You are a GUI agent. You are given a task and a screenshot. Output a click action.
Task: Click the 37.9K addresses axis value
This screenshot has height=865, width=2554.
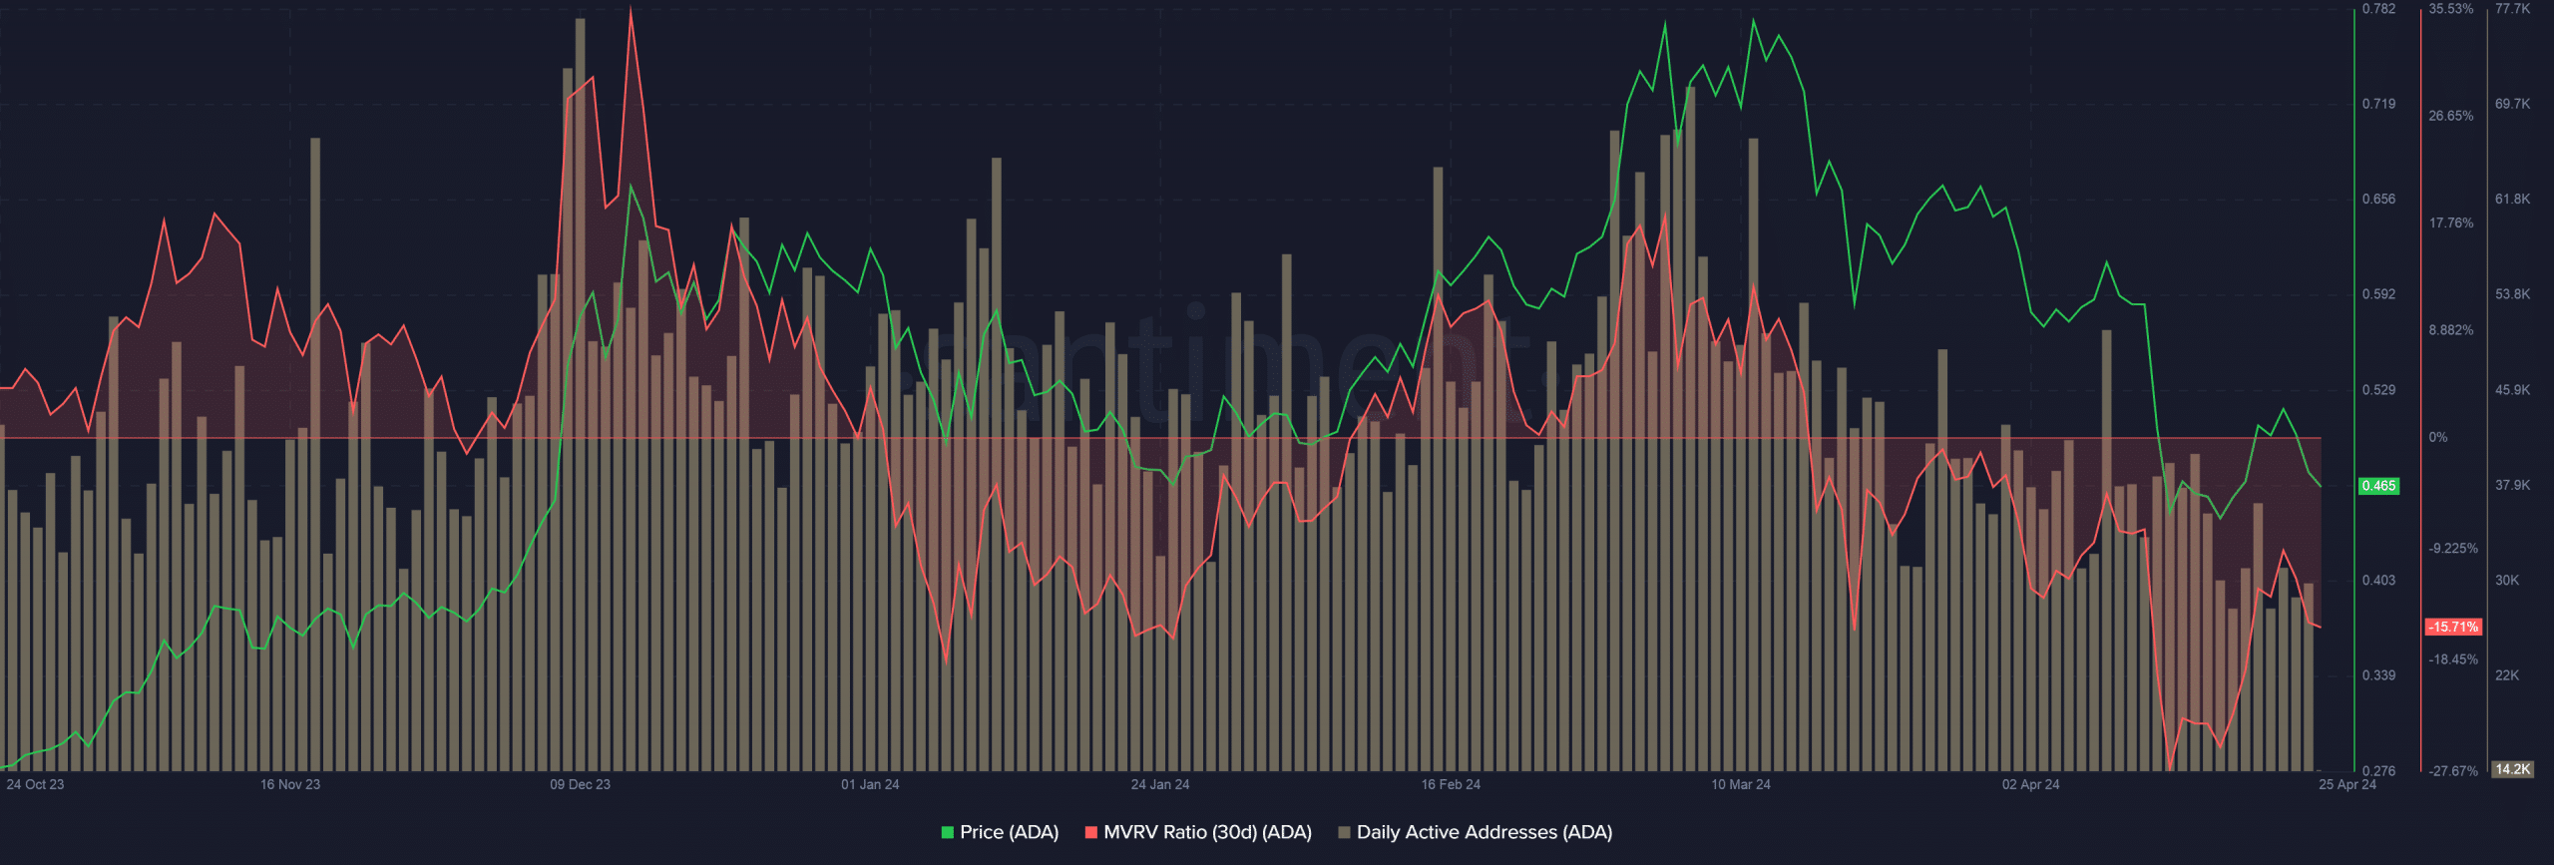2512,485
